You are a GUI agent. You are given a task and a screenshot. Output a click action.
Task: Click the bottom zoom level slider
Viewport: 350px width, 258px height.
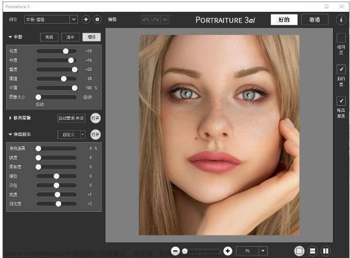pos(201,251)
